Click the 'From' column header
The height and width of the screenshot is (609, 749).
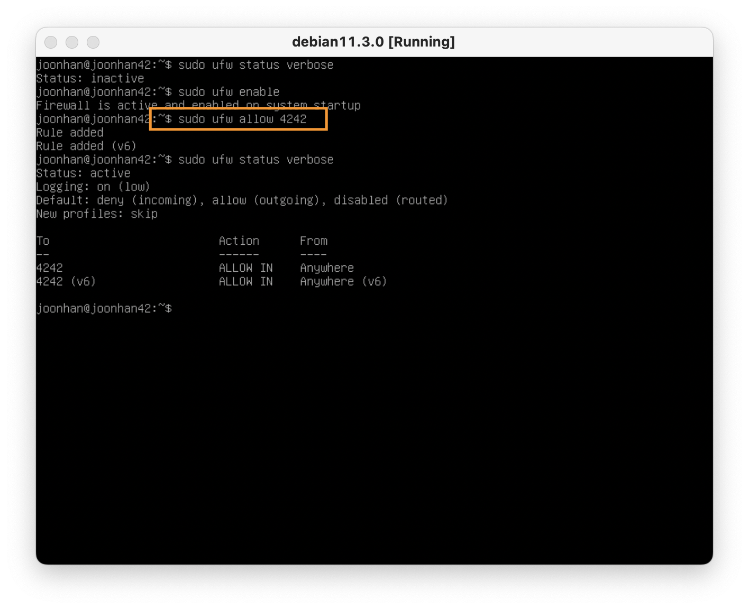pyautogui.click(x=314, y=241)
